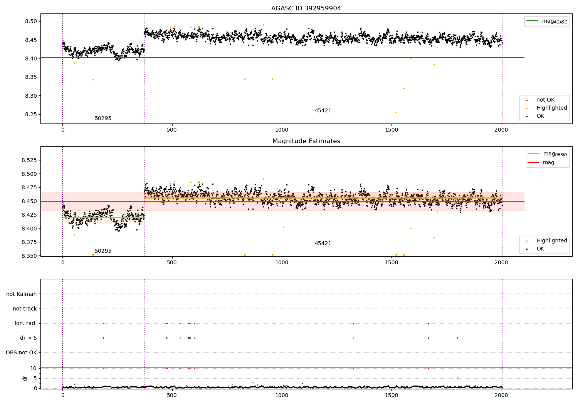
Task: Click the title "AGASC ID 392959904"
Action: [306, 8]
